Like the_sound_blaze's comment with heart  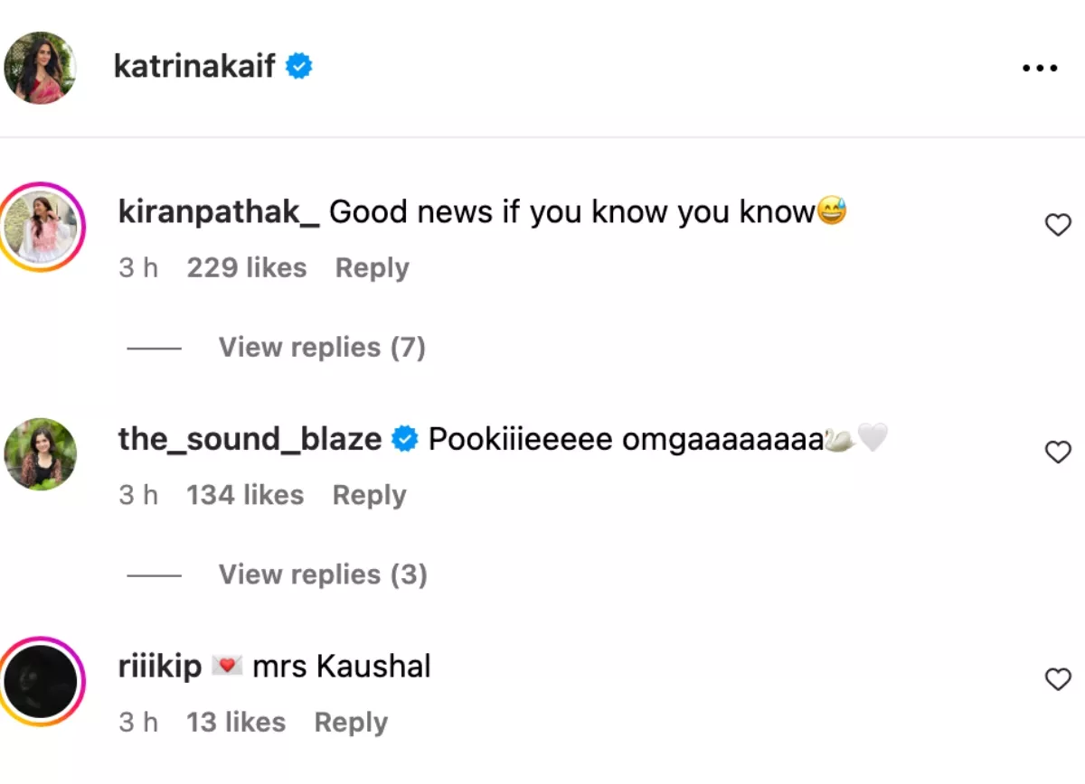coord(1057,452)
